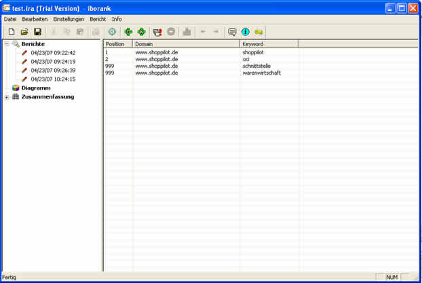Viewport: 422px width, 283px height.
Task: Select the Zusammenfassung tree item
Action: (x=47, y=96)
